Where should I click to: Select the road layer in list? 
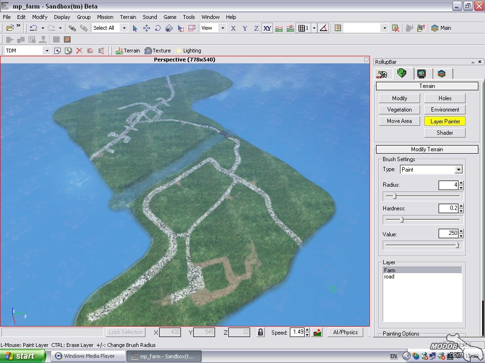click(x=389, y=277)
